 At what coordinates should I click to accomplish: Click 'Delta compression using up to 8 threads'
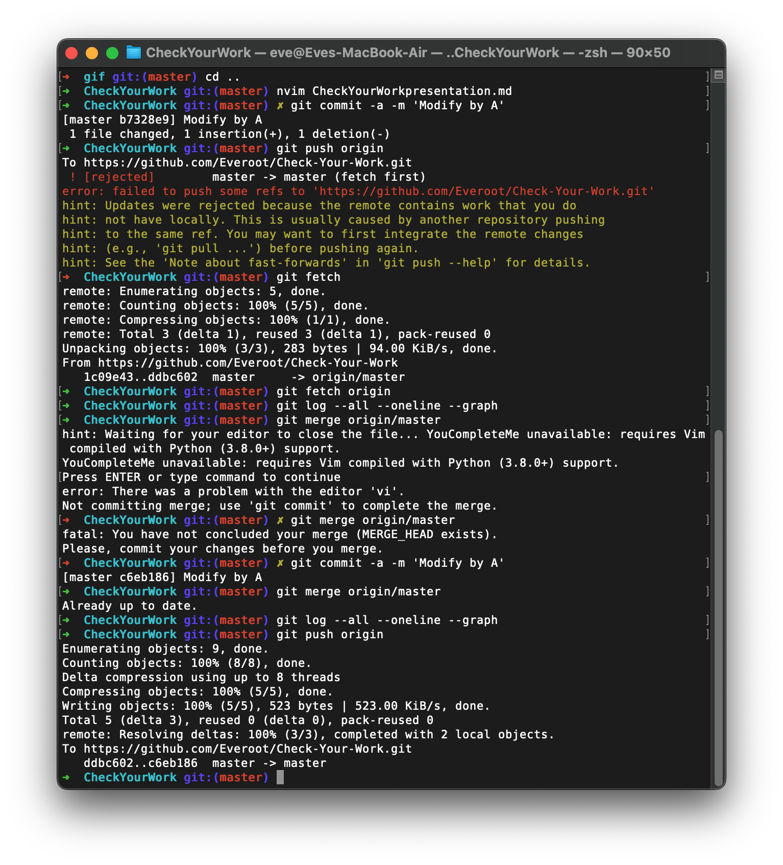point(201,677)
